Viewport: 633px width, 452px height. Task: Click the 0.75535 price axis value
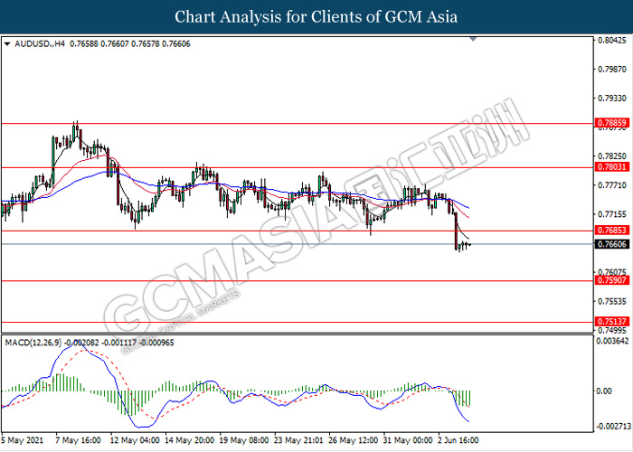coord(612,301)
